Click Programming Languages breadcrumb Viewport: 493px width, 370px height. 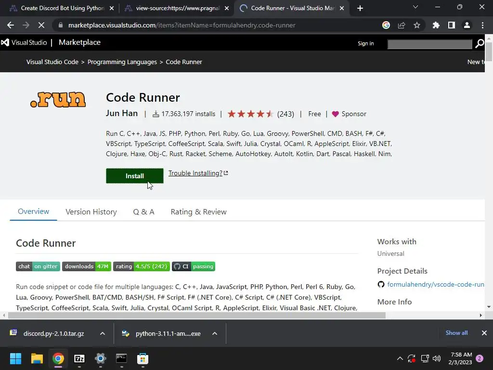[122, 62]
